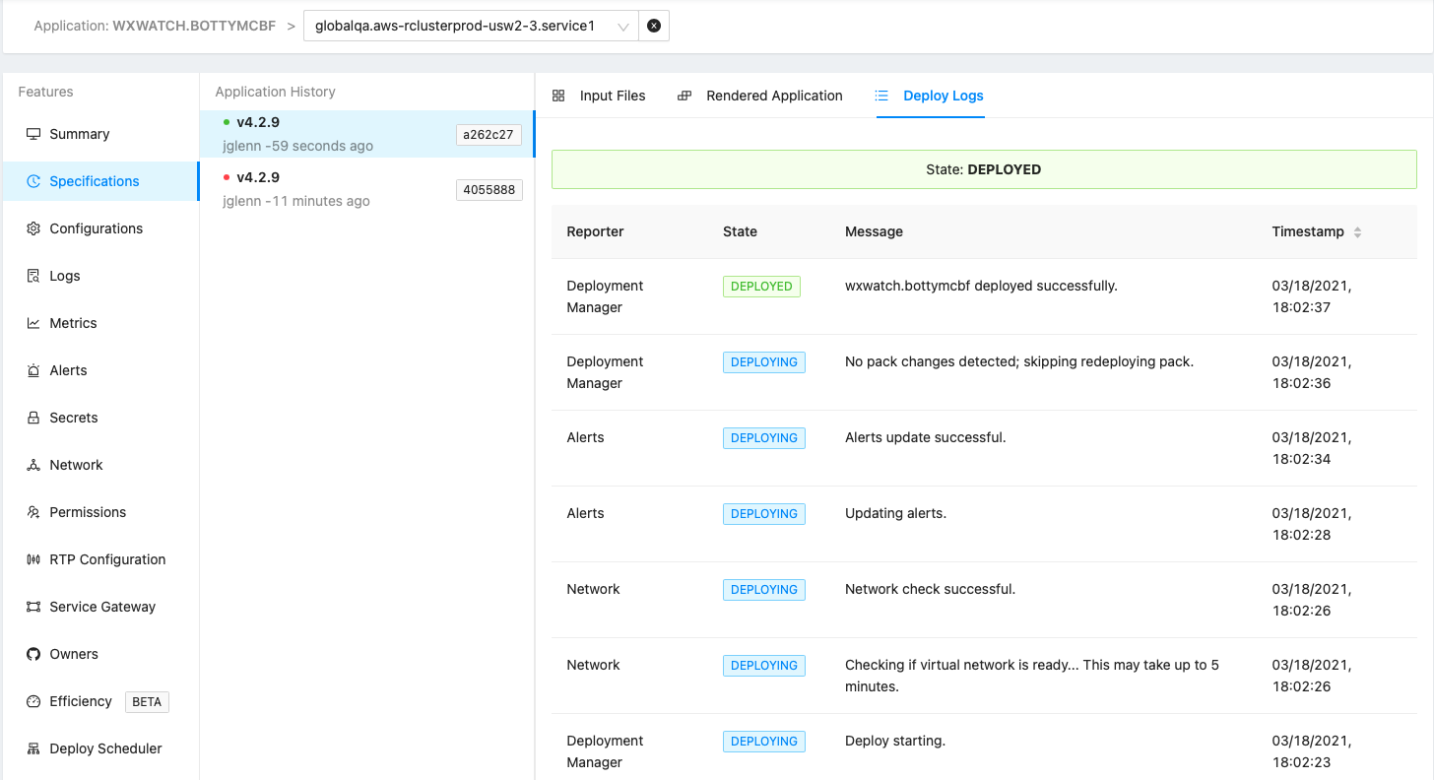Screen dimensions: 1434x780
Task: Click the Metrics chart icon
Action: pos(33,323)
